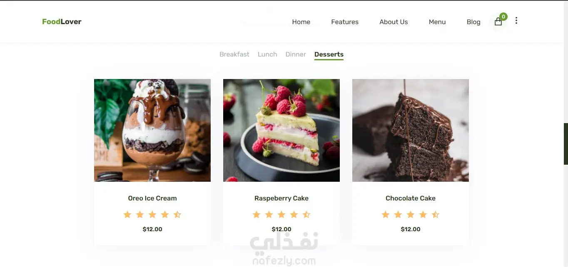Open the Menu navigation link

click(437, 22)
